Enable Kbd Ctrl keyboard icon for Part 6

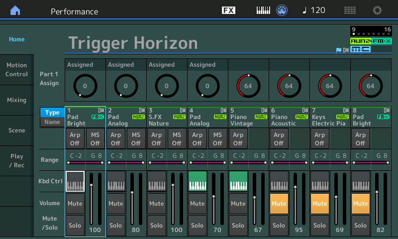click(279, 182)
